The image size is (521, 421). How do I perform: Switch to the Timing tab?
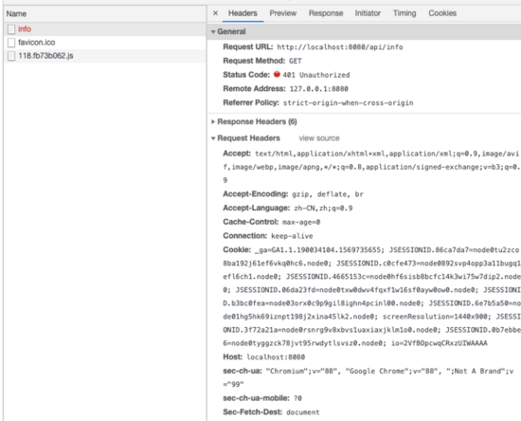[404, 13]
